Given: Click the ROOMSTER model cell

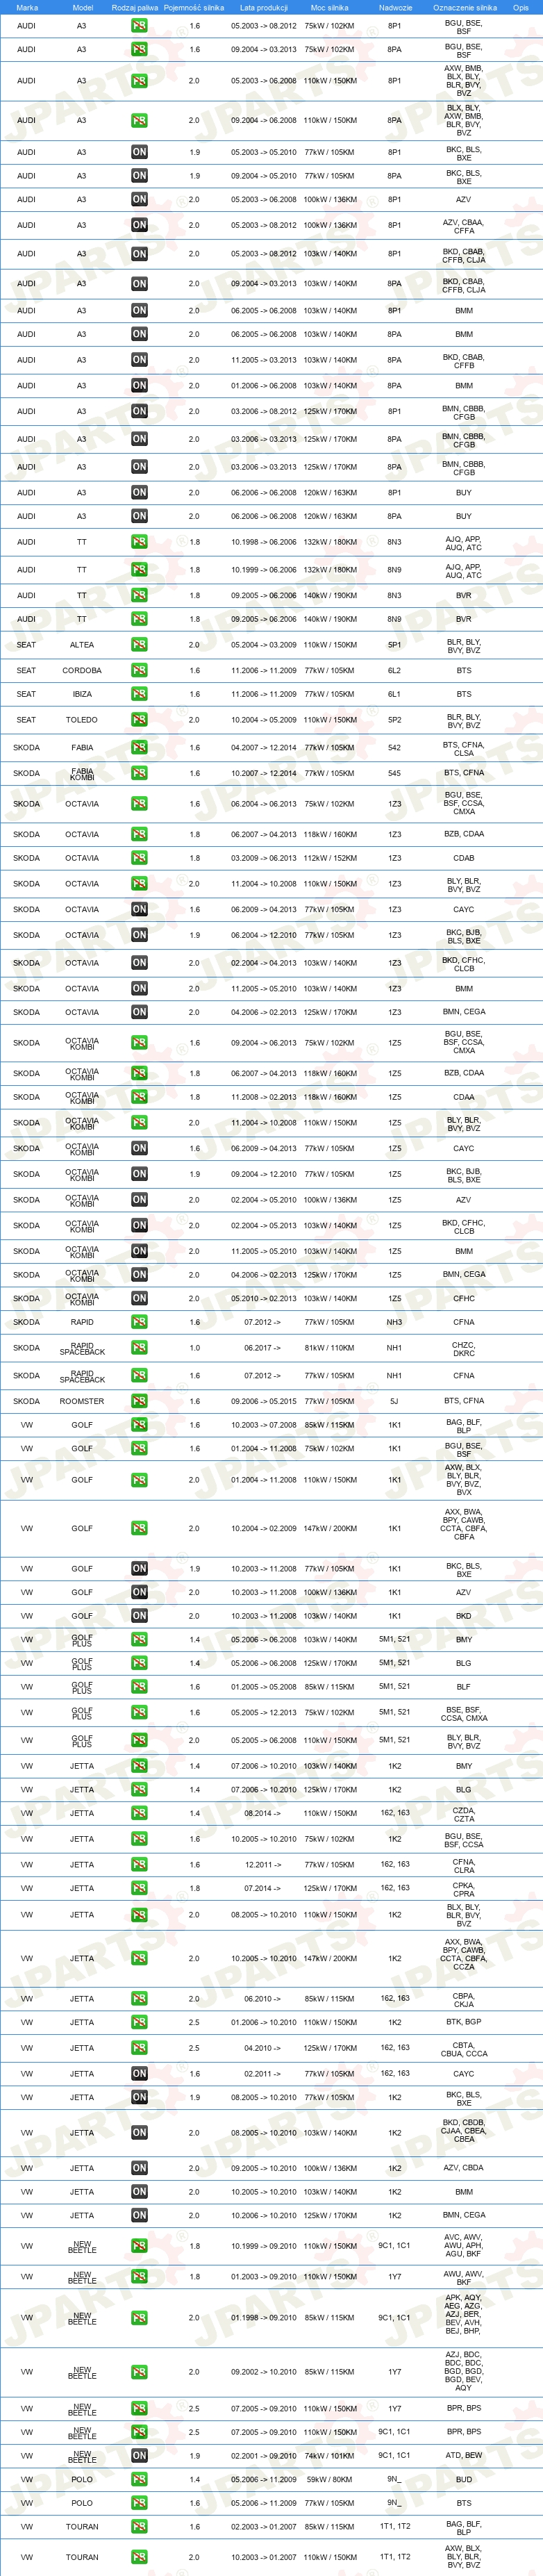Looking at the screenshot, I should [82, 1401].
